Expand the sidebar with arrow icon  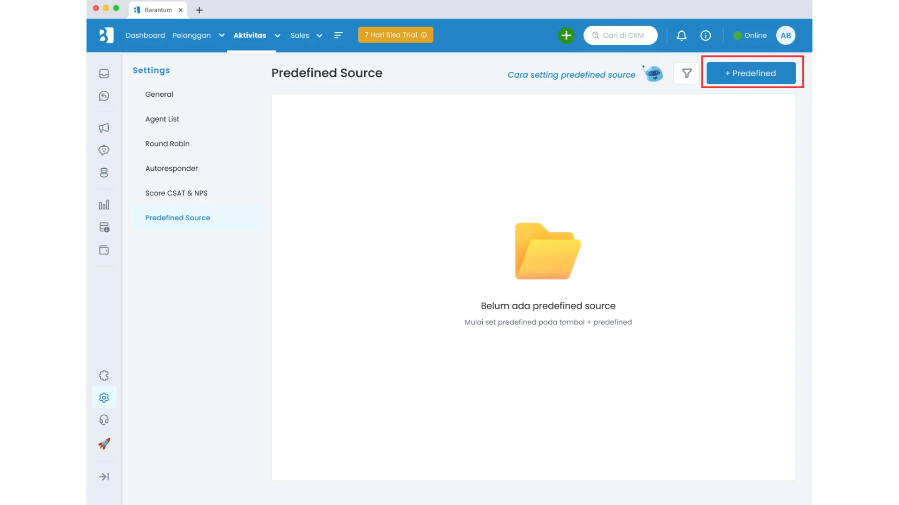(104, 476)
